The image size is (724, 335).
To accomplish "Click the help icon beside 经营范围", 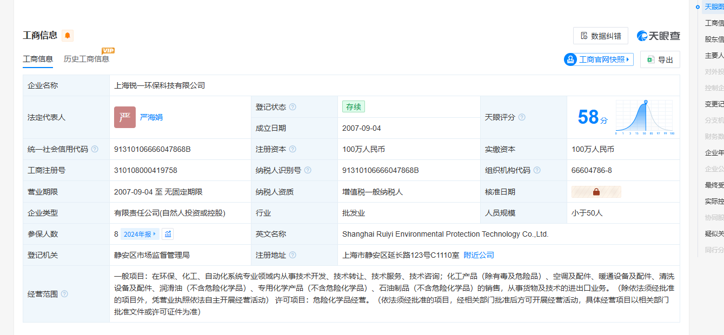I will tap(64, 294).
